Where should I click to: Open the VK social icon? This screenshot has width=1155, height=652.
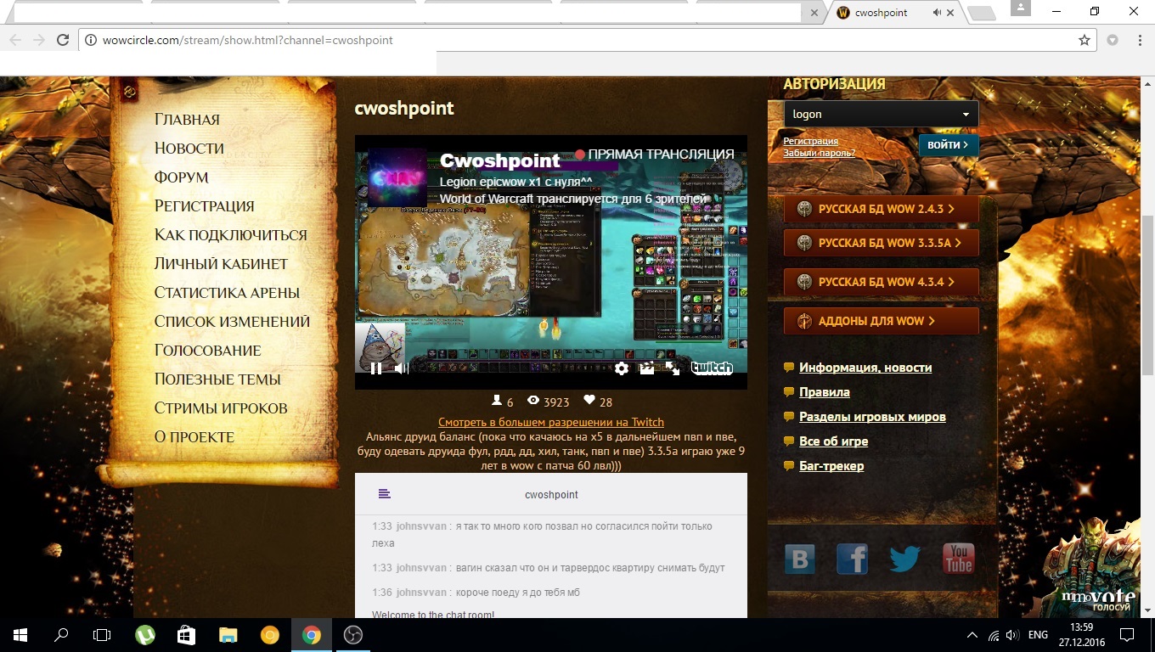point(799,559)
